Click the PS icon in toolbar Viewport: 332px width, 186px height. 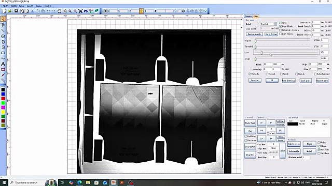(86, 11)
